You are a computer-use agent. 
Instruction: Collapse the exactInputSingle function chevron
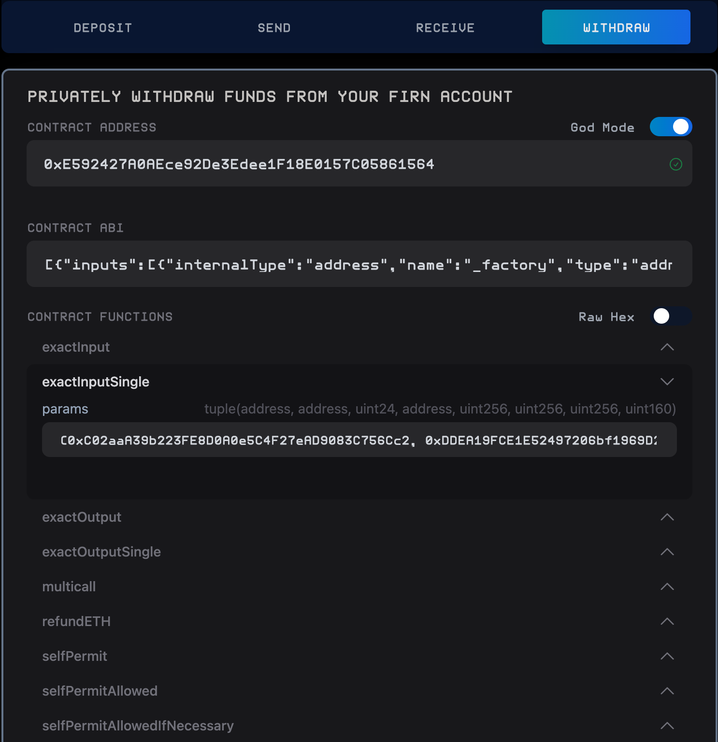(667, 382)
